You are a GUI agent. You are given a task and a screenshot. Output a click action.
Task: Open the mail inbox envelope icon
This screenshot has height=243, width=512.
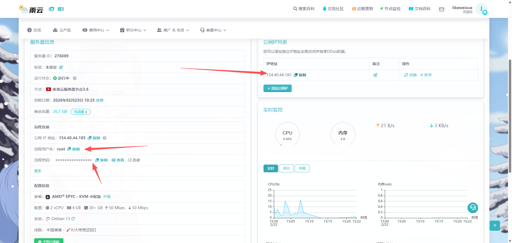point(442,9)
